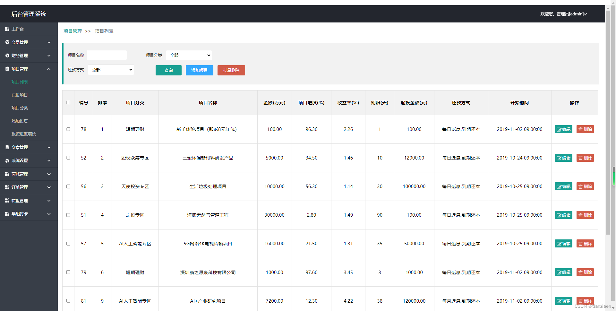Viewport: 616px width, 311px height.
Task: Delete the 海底天然气管道工程 row
Action: click(585, 215)
